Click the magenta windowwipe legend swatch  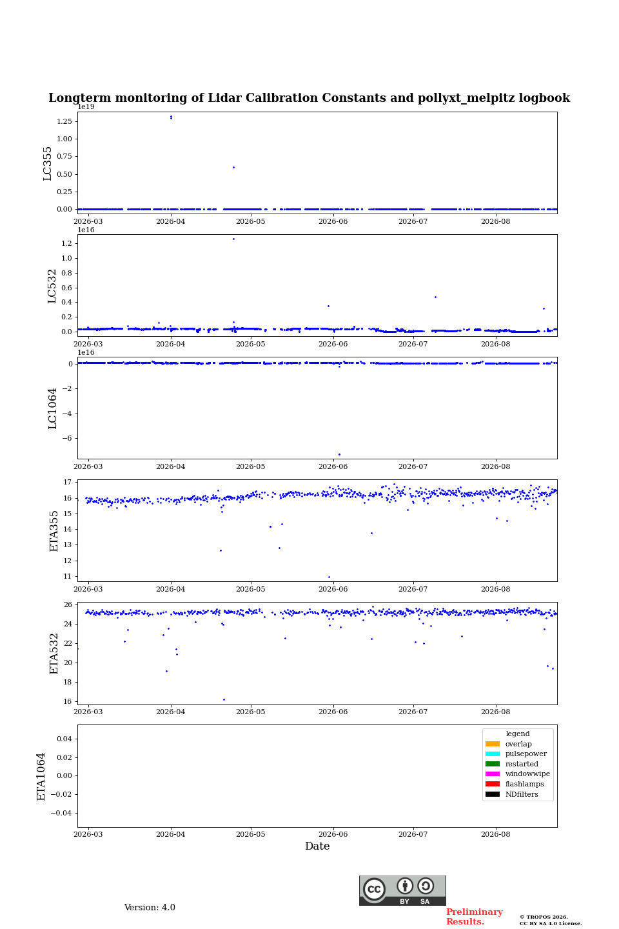point(493,774)
